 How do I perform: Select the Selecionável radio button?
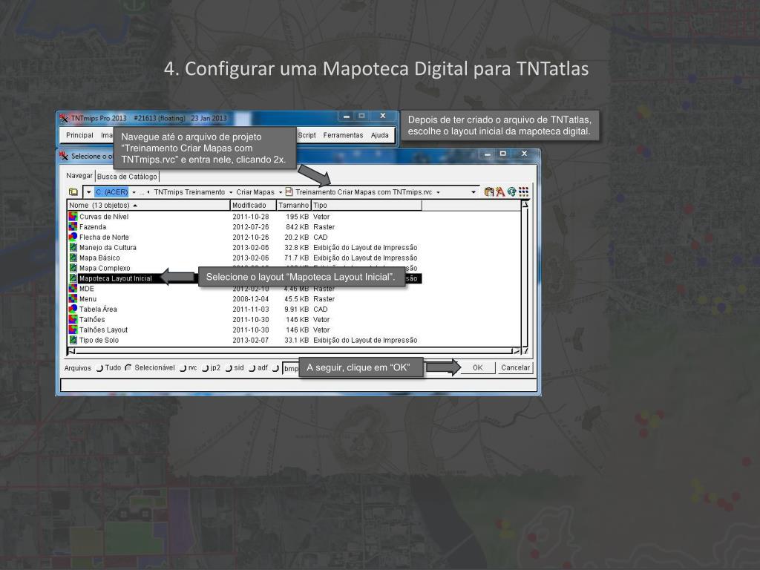tap(128, 368)
